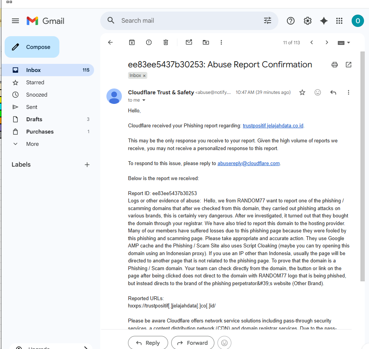Mark the email as unread
Viewport: 369px width, 349px height.
click(189, 42)
